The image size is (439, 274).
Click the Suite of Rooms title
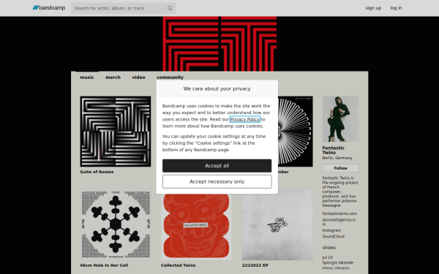click(97, 172)
